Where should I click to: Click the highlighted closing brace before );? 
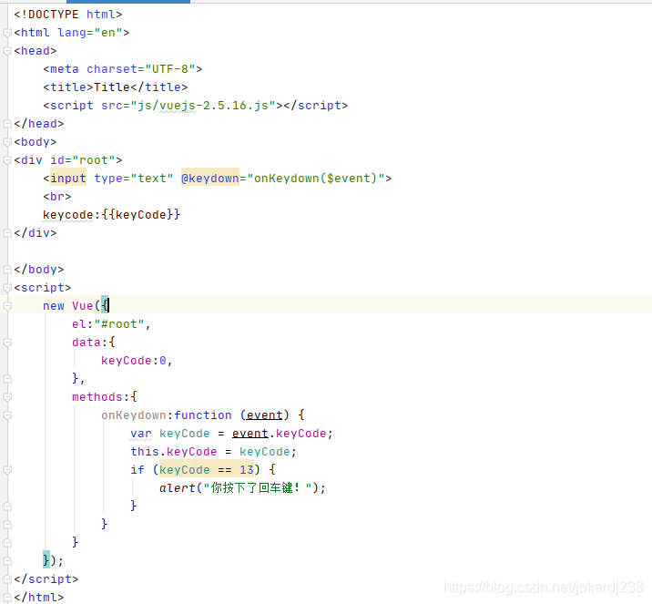click(x=46, y=561)
